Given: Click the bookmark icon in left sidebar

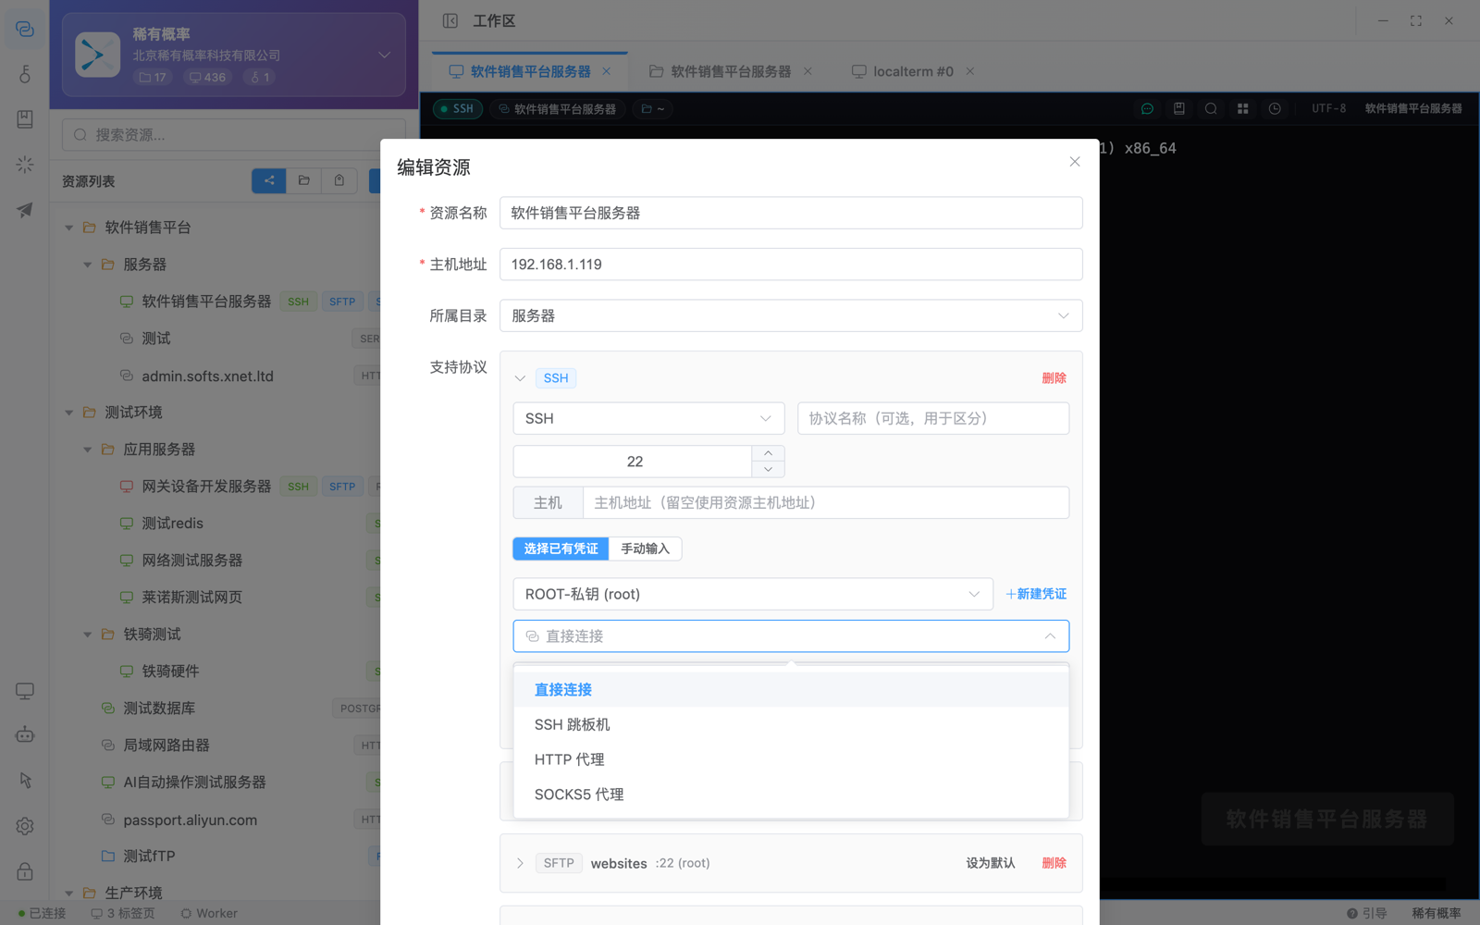Looking at the screenshot, I should pyautogui.click(x=25, y=119).
